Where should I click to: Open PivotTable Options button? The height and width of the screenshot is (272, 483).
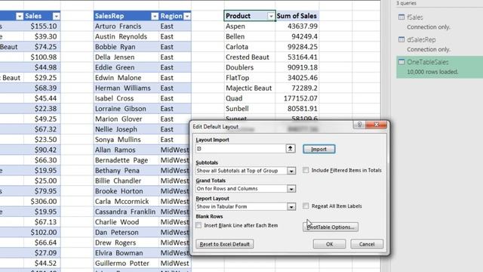pos(331,227)
